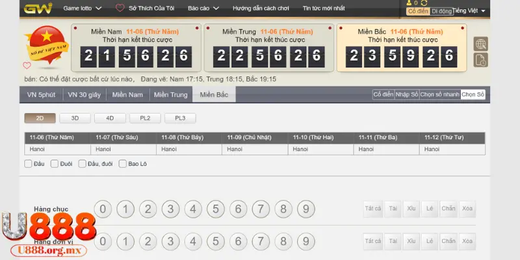Screen dimensions: 520x260
Task: Select Cổ điển entry mode in tab bar
Action: click(383, 94)
